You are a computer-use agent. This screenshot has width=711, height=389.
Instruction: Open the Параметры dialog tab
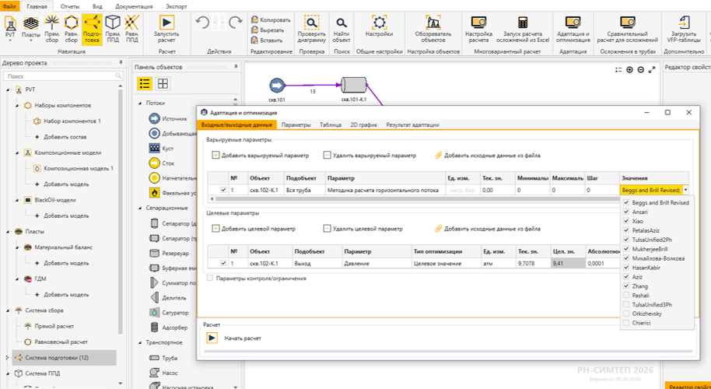point(296,124)
